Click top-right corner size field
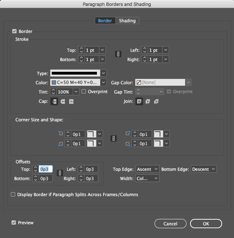The image size is (234, 238). click(145, 134)
